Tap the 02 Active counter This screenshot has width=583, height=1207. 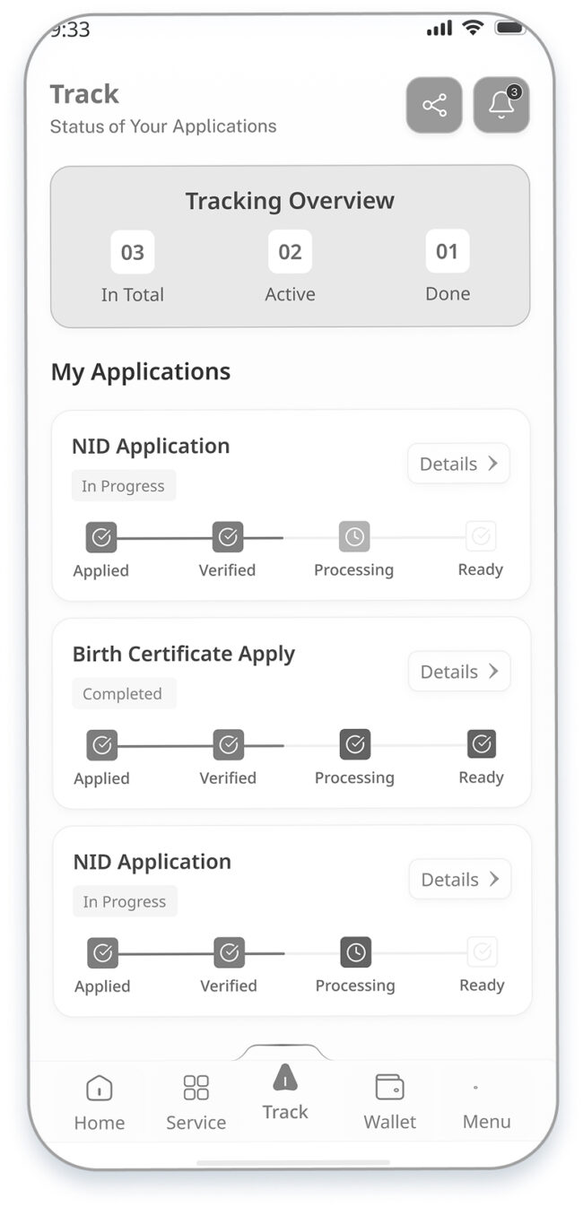(x=290, y=267)
